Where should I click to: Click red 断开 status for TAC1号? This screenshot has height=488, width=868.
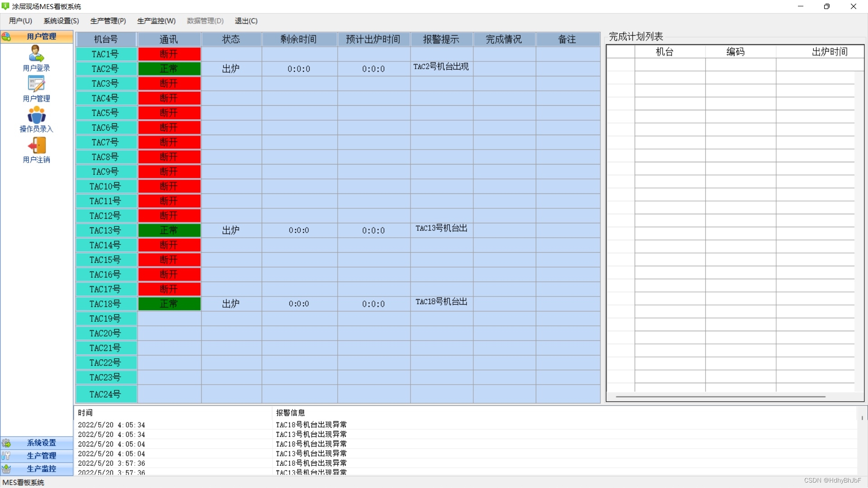tap(169, 54)
